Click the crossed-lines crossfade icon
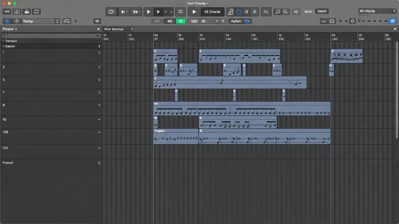This screenshot has width=399, height=224. coord(266,12)
